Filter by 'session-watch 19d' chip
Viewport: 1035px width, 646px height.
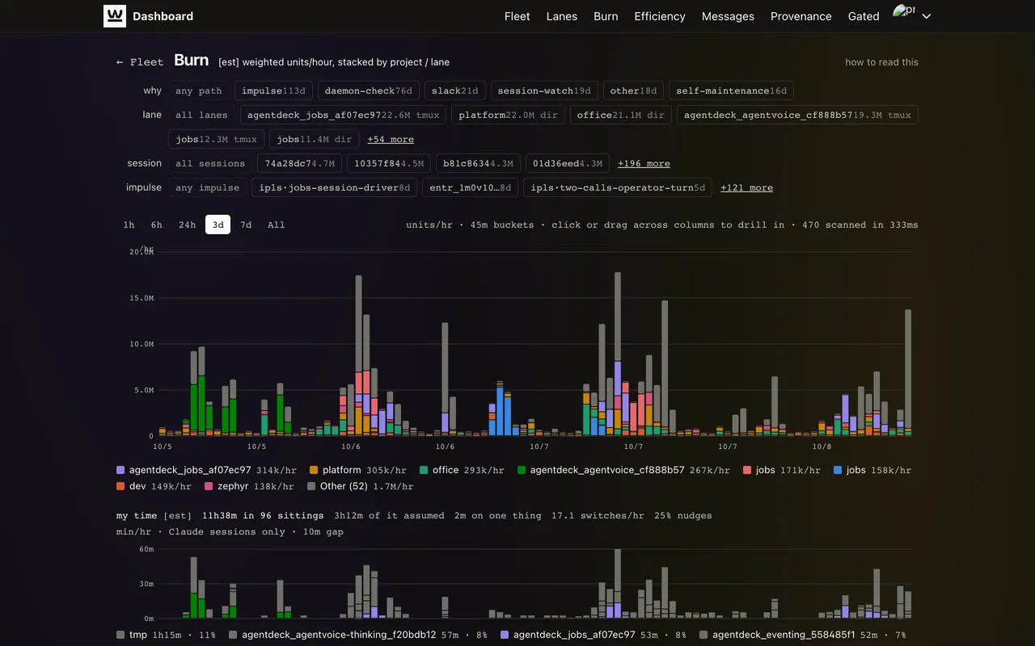pyautogui.click(x=544, y=90)
